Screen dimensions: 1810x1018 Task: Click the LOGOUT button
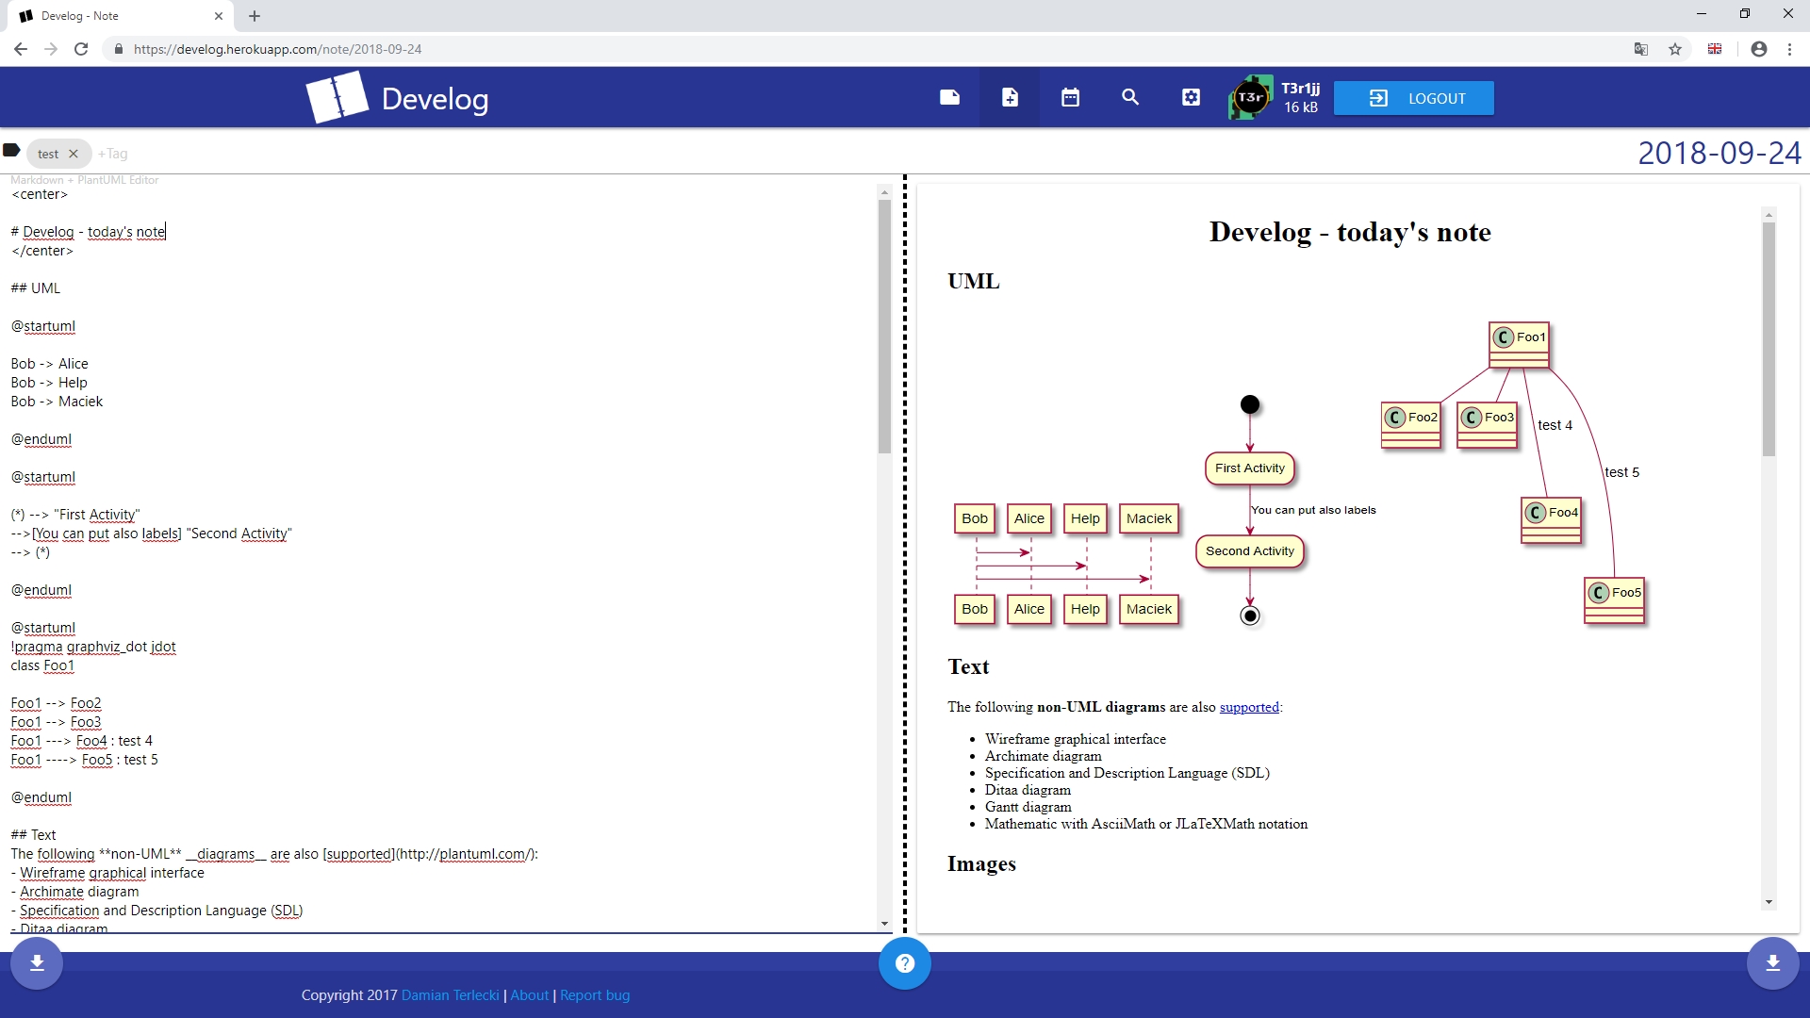(x=1413, y=98)
